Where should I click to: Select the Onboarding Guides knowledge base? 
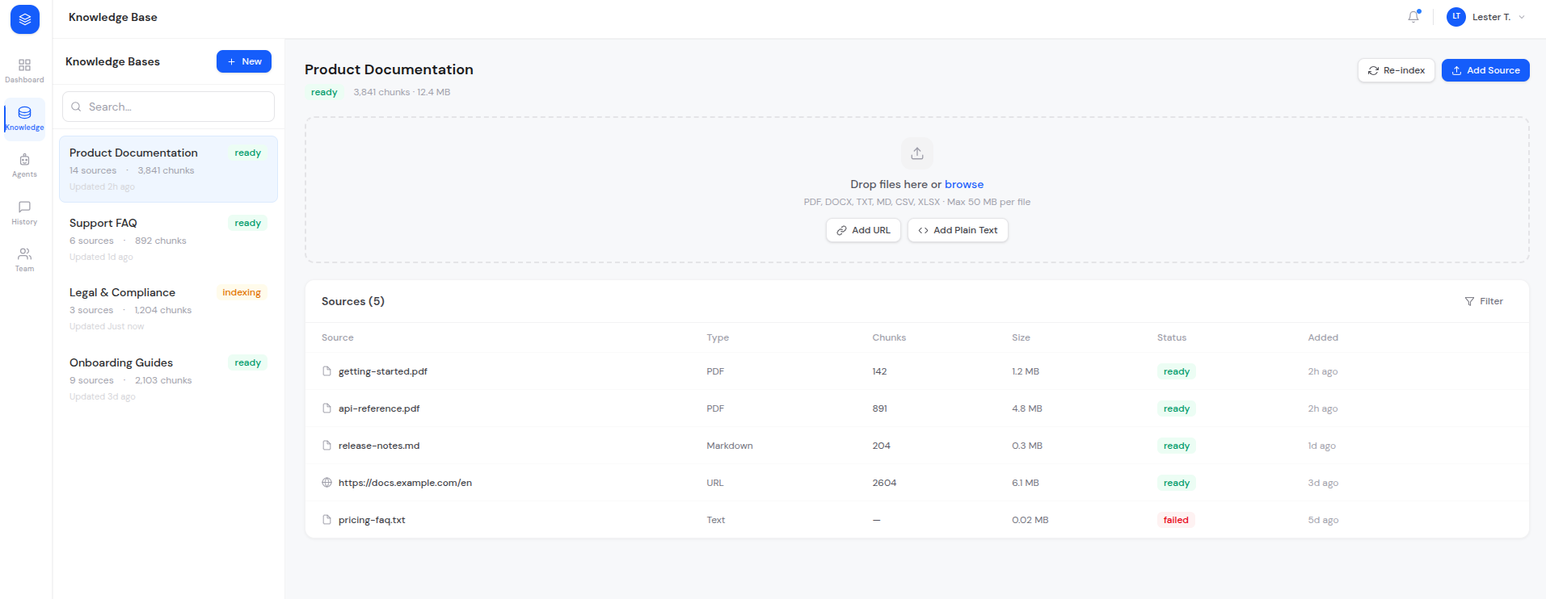click(168, 379)
